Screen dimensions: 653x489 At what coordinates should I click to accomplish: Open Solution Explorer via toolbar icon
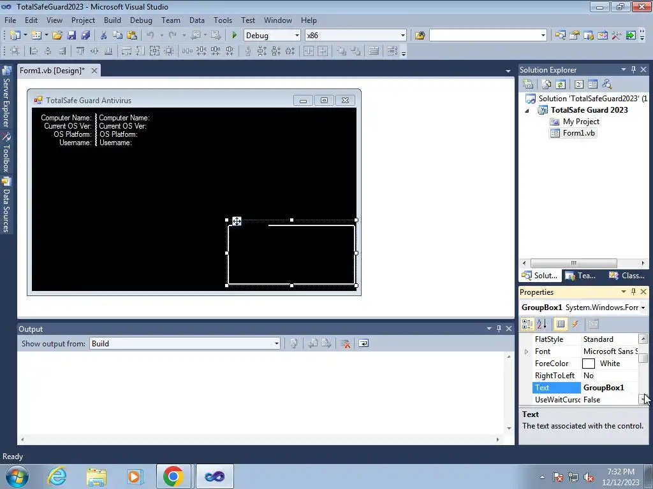click(x=560, y=36)
